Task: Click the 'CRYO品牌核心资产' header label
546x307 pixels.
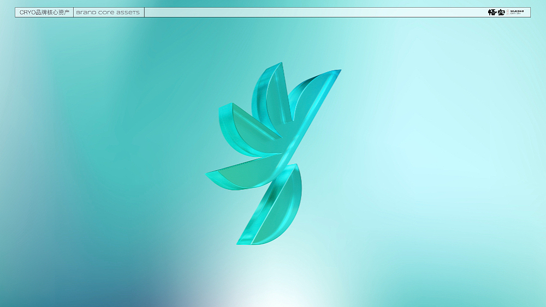Action: click(45, 13)
